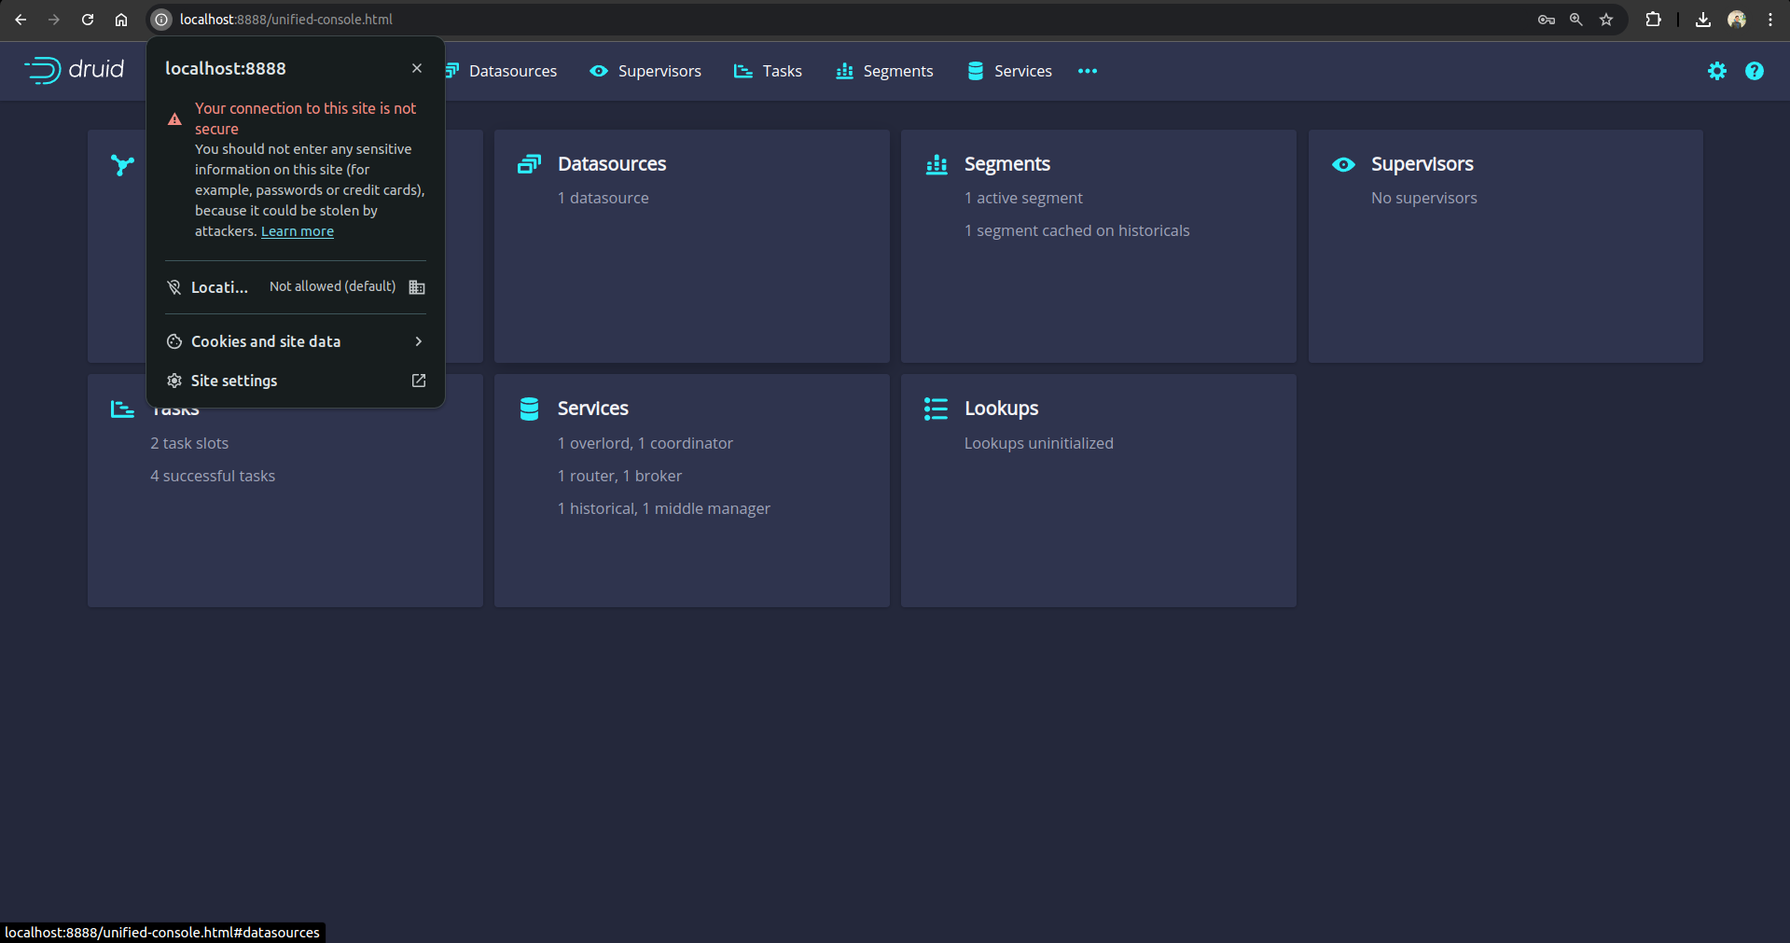This screenshot has width=1790, height=943.
Task: Open Segments from the navigation bar
Action: 884,71
